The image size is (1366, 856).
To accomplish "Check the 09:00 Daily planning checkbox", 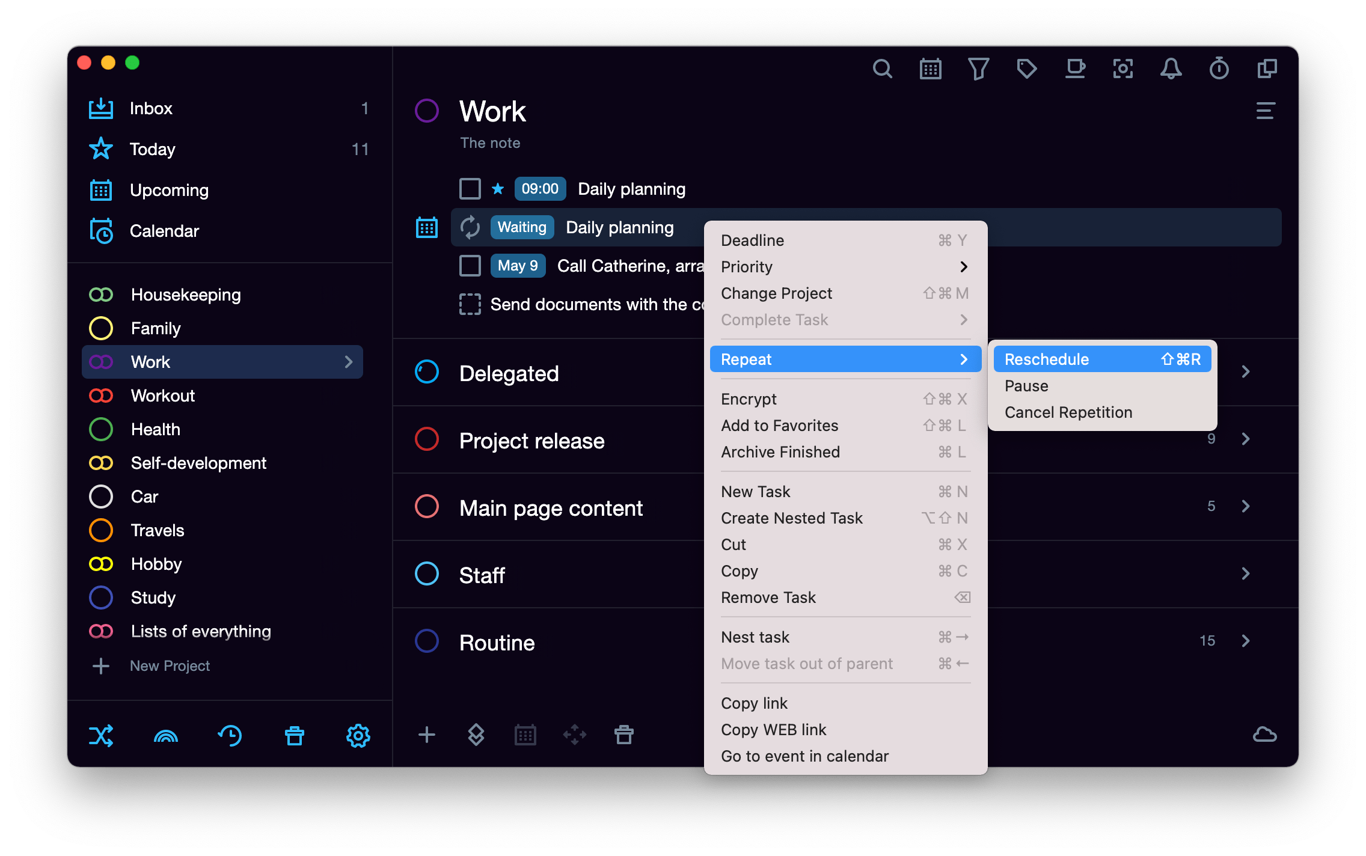I will 470,189.
